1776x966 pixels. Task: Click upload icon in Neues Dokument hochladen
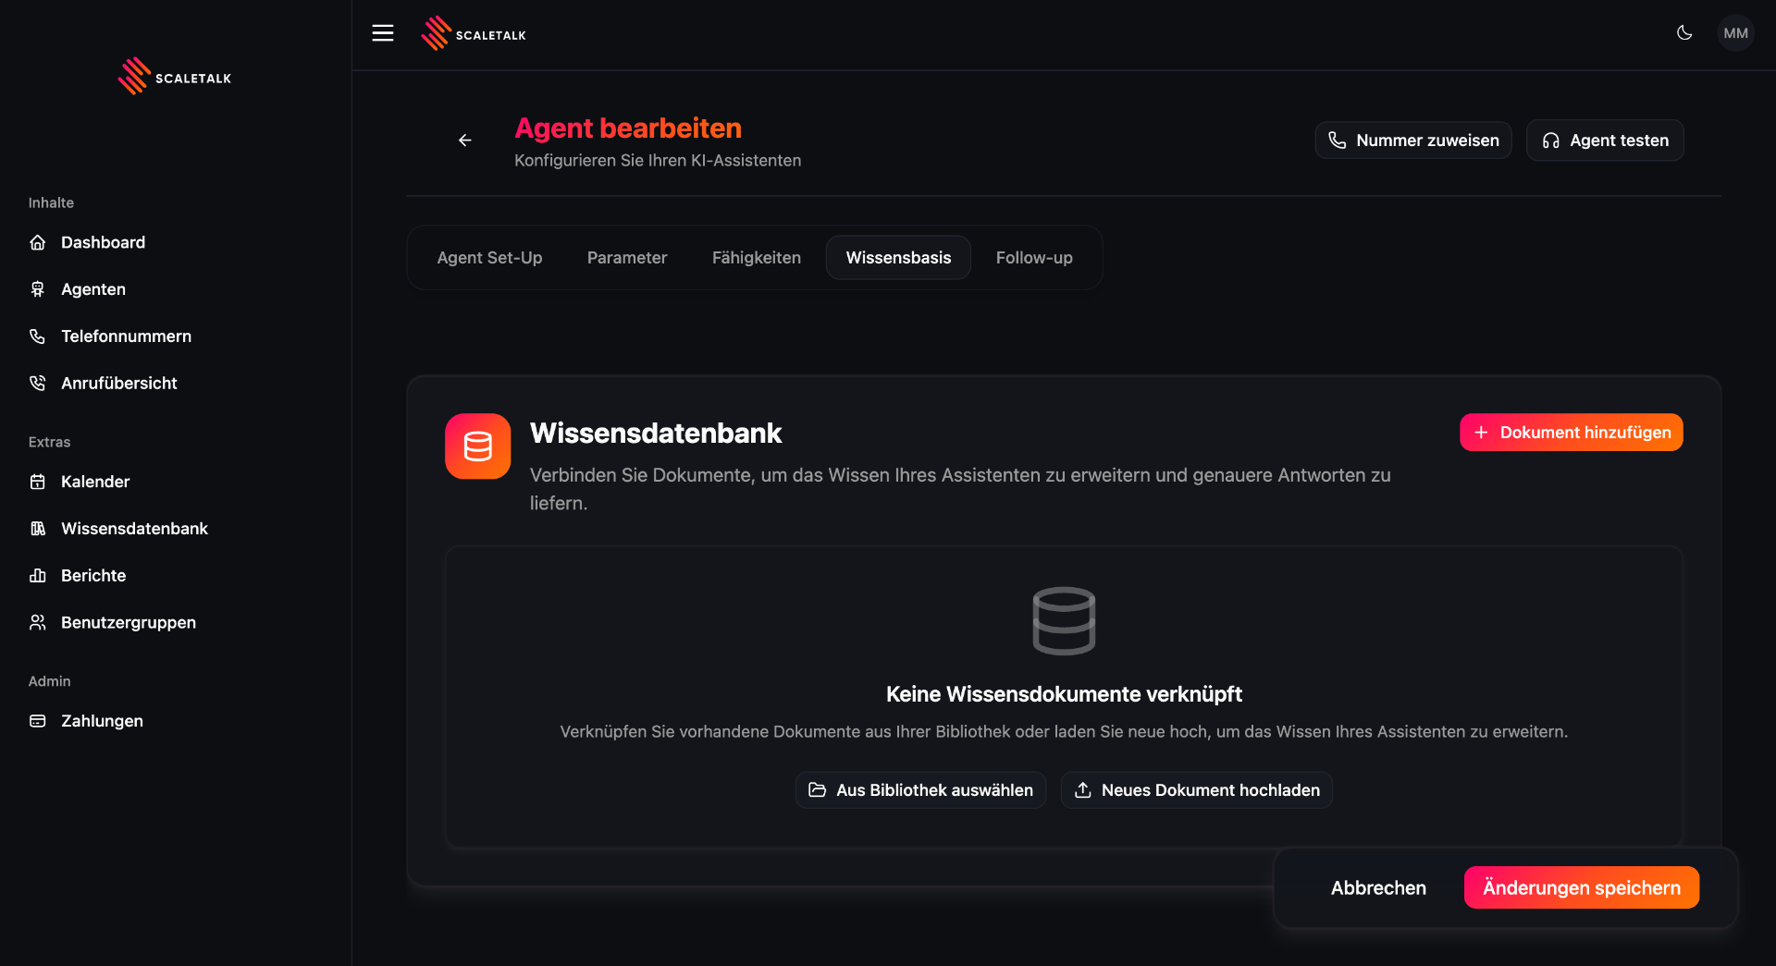[x=1083, y=790]
